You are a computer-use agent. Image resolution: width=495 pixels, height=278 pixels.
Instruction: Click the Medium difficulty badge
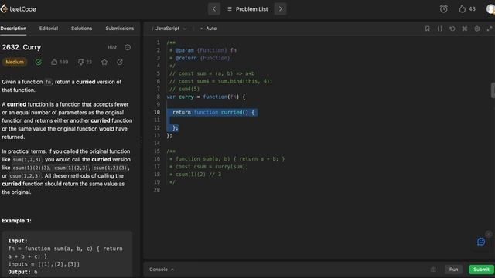pos(15,62)
